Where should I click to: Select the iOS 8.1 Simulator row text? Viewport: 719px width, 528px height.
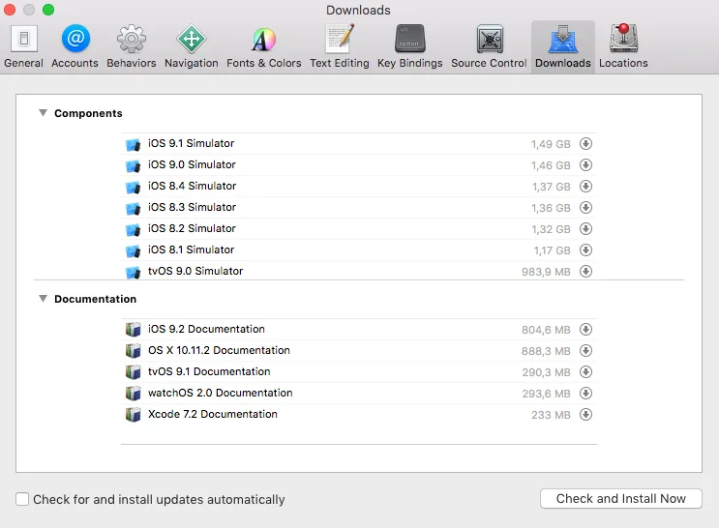191,249
